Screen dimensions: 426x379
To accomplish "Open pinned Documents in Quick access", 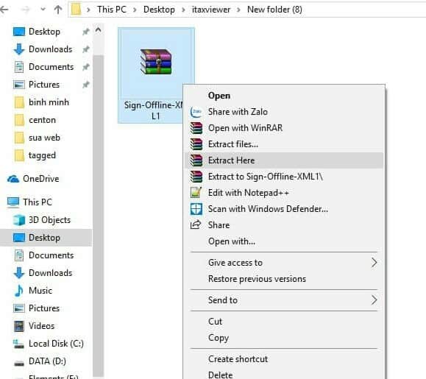I will 43,67.
